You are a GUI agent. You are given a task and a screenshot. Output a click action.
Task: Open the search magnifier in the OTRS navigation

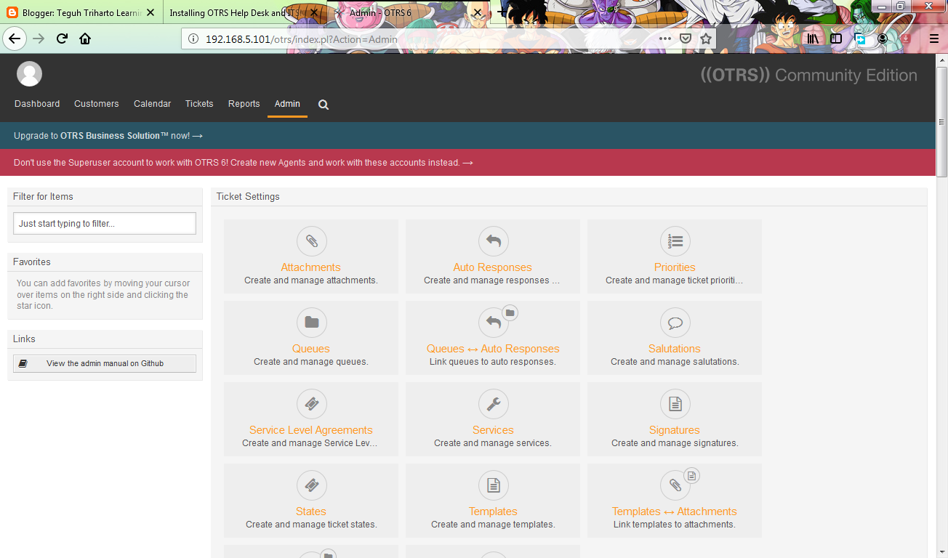tap(323, 105)
